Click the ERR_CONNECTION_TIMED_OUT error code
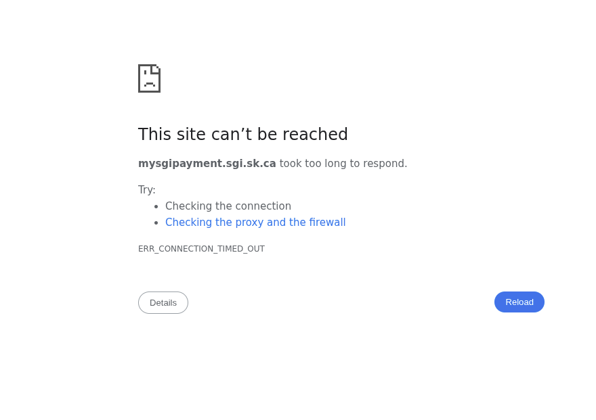This screenshot has height=420, width=596. [x=201, y=249]
